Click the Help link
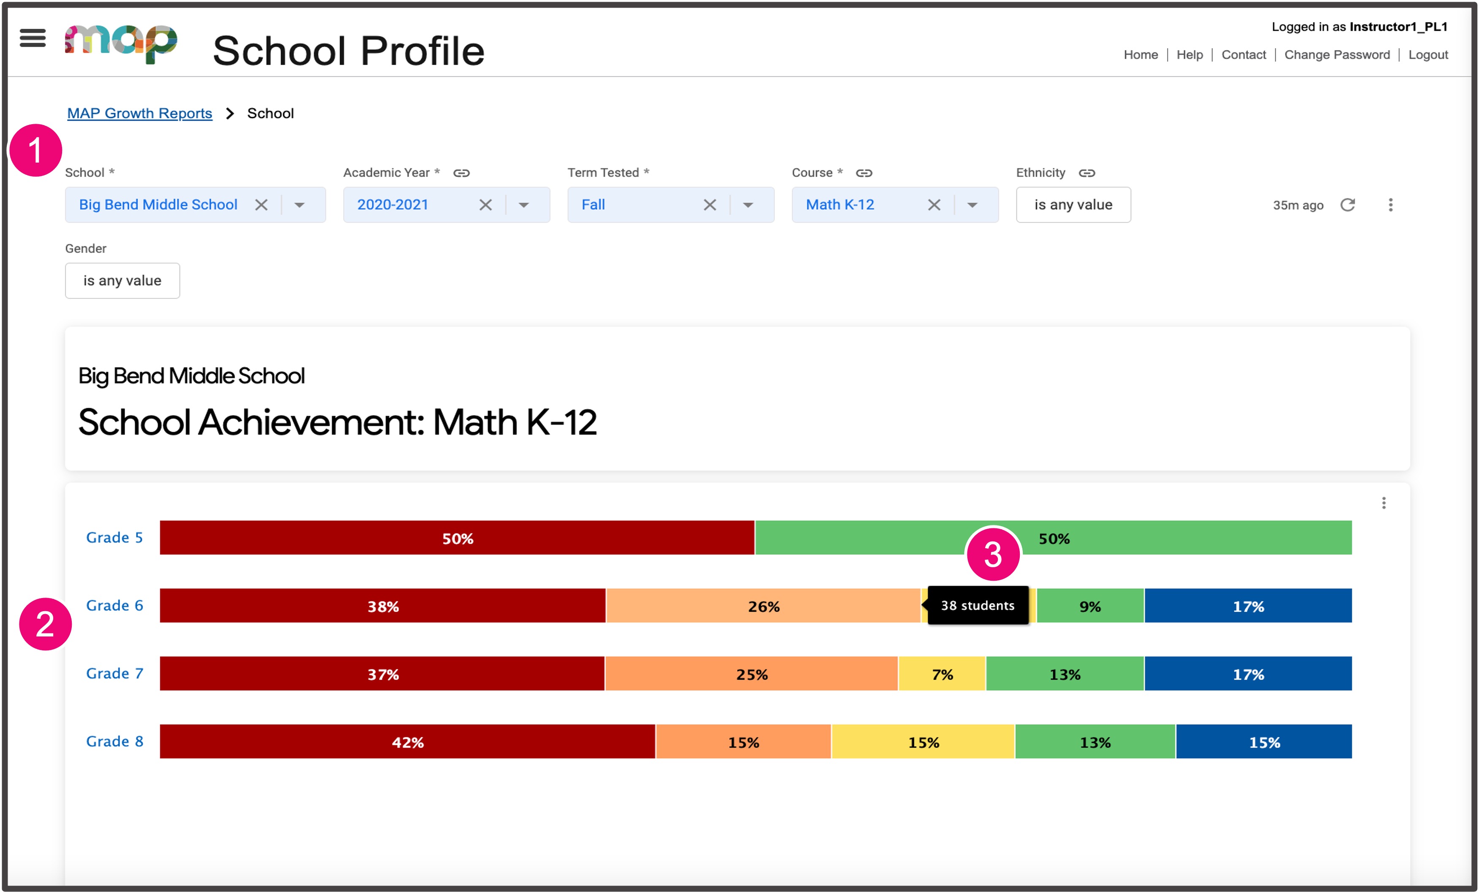1479x892 pixels. [1190, 54]
